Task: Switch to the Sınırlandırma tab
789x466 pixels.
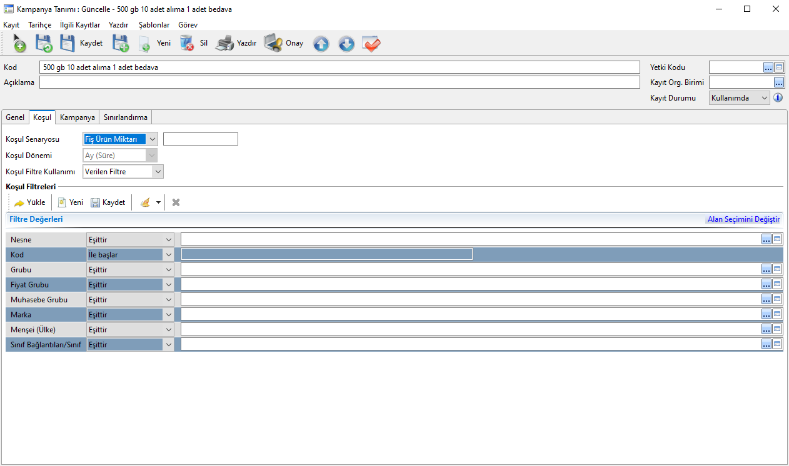Action: click(126, 117)
